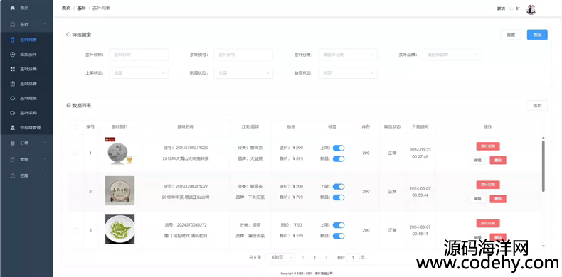Click the user avatar at top right
The image size is (562, 277).
[x=531, y=10]
